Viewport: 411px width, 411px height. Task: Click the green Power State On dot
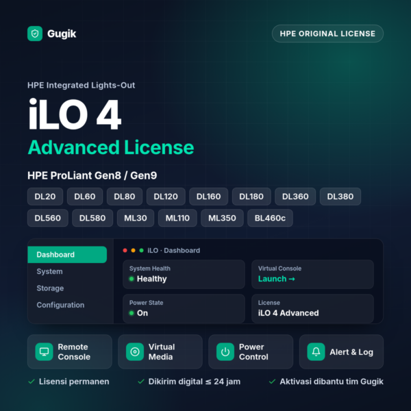(x=132, y=313)
